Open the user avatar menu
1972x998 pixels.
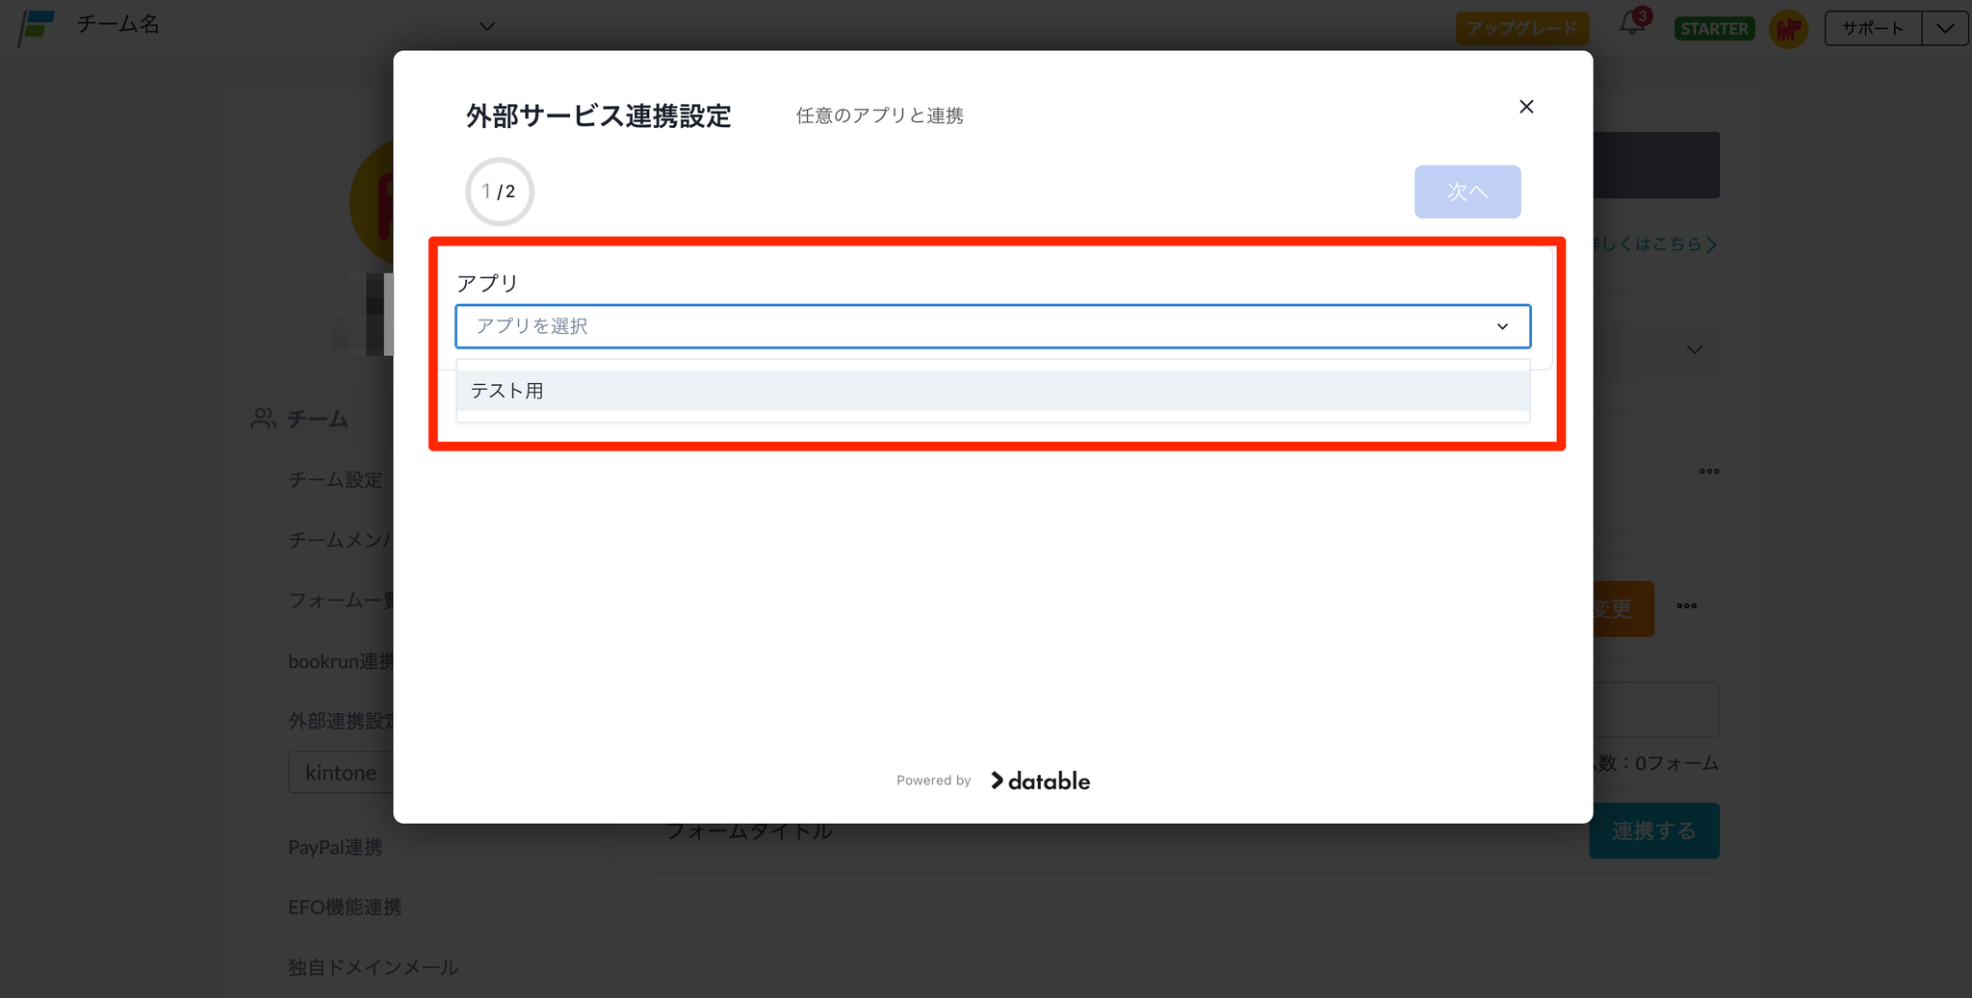click(x=1789, y=29)
